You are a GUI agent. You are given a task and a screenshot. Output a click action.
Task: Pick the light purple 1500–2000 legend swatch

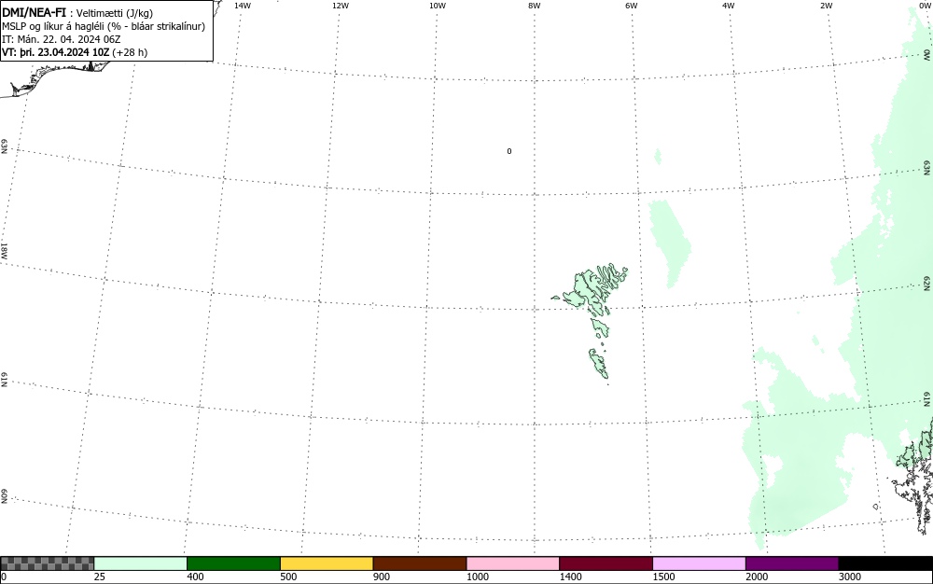[x=699, y=563]
